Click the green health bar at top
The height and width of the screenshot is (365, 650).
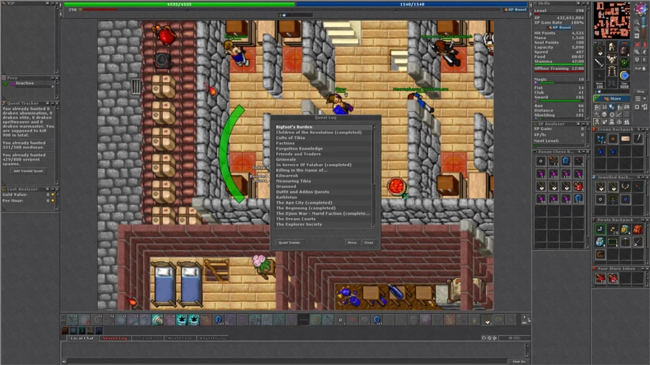tap(180, 4)
